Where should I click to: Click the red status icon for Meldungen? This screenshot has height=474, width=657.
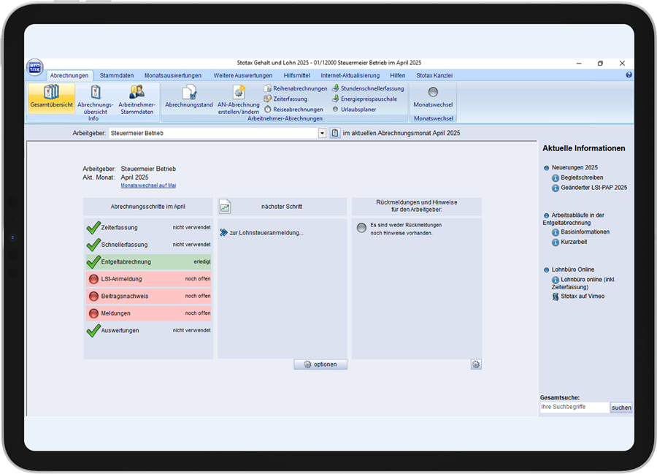click(94, 313)
